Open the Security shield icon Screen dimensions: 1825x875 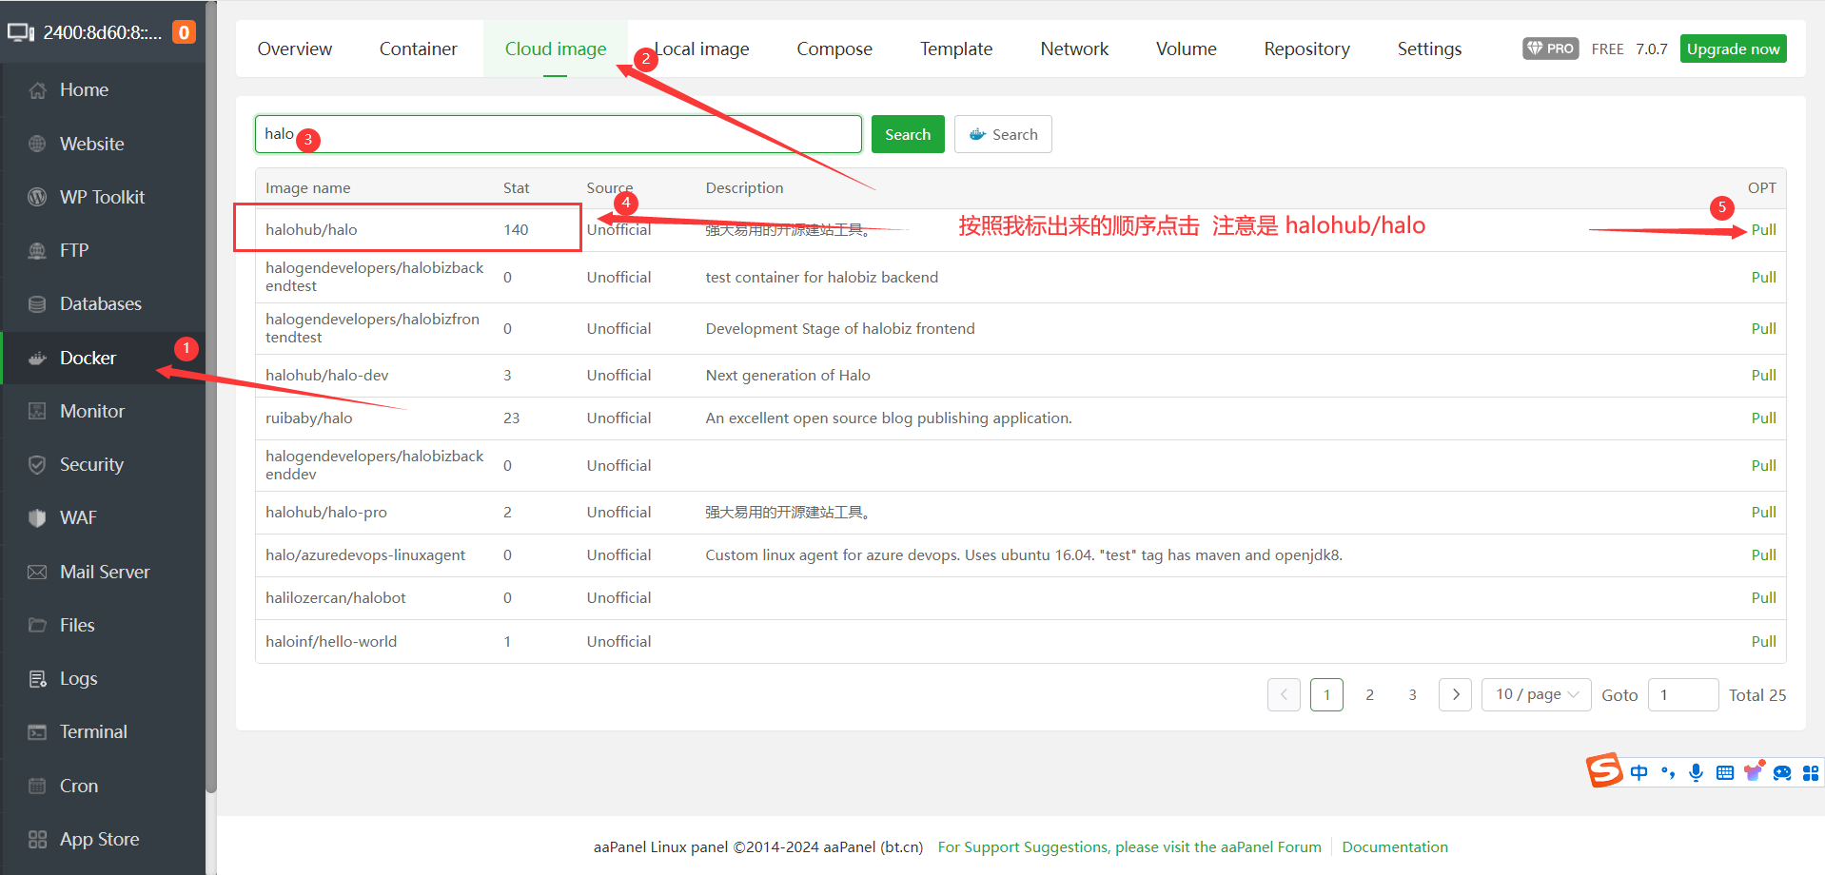37,464
